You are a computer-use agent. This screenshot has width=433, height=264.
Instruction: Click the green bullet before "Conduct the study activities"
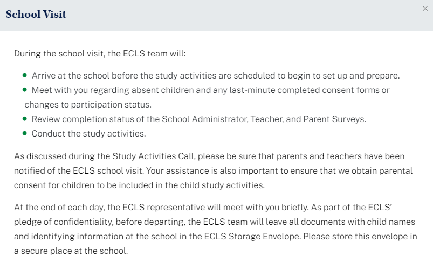[x=25, y=133]
